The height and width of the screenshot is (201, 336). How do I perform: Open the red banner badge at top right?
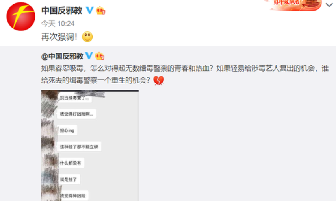(x=295, y=5)
